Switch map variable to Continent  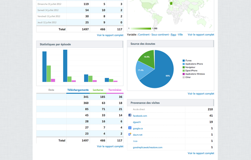144,35
